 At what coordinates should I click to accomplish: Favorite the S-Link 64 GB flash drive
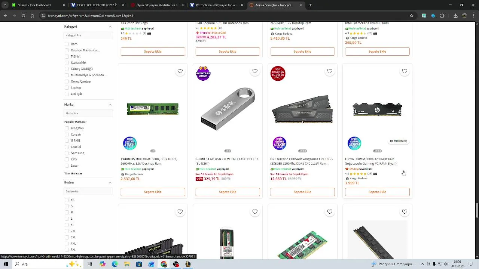click(255, 71)
